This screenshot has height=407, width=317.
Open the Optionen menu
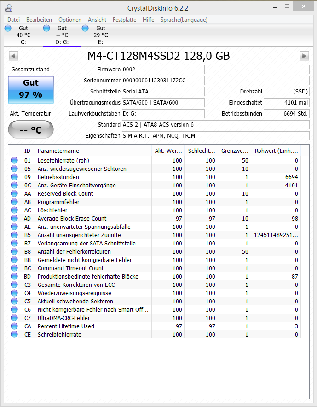70,20
